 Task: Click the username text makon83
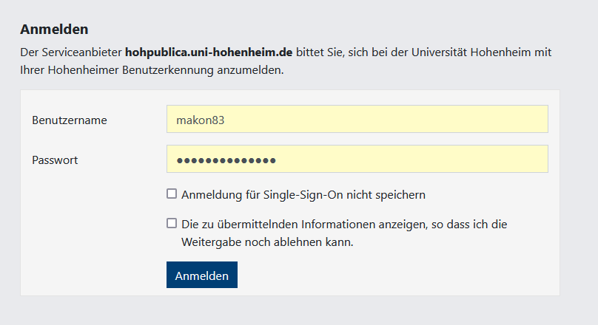click(x=200, y=119)
